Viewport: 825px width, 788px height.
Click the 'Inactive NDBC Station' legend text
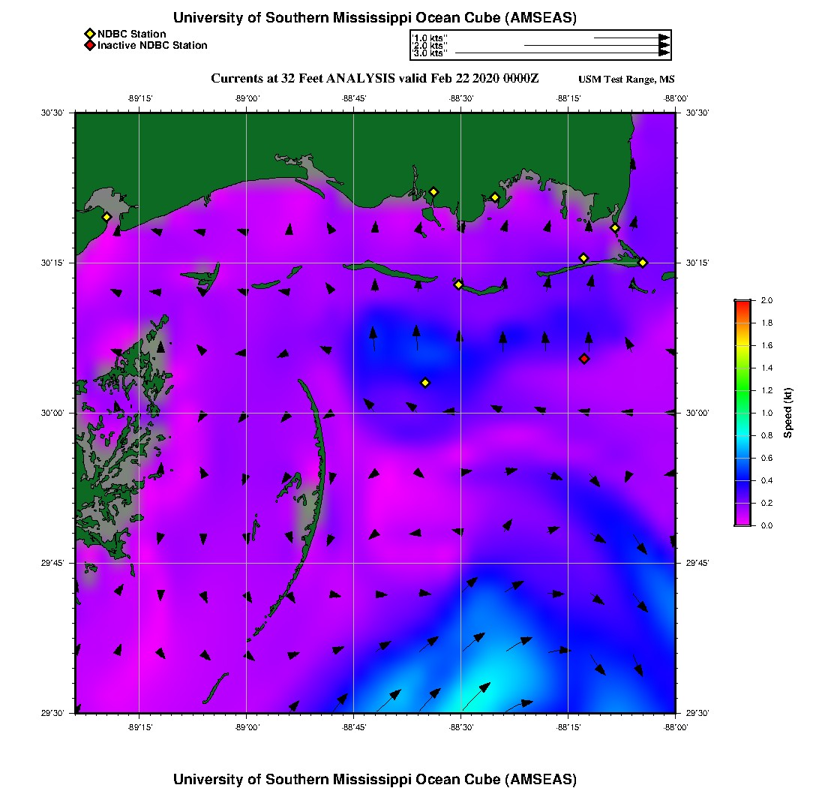point(152,46)
